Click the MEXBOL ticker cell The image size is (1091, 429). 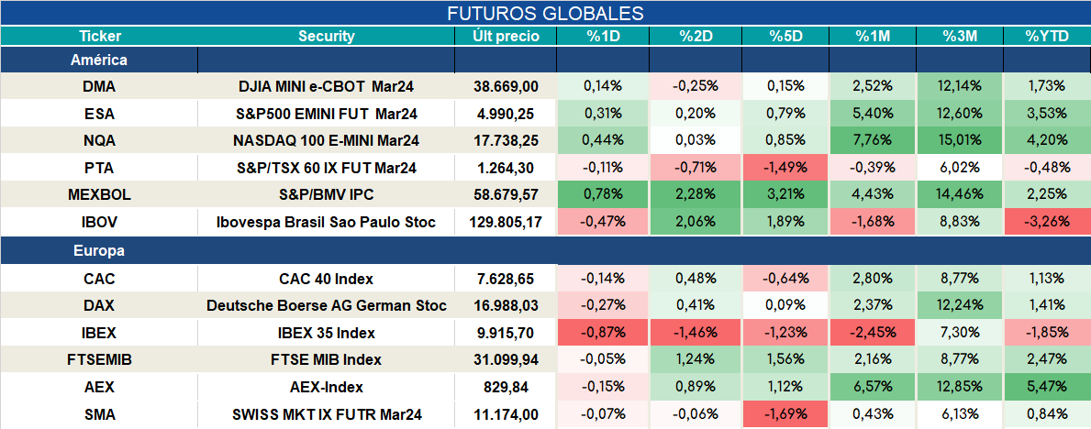coord(99,195)
